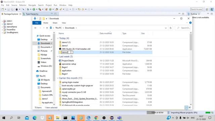Click the Task View taskbar icon
This screenshot has width=215, height=121.
tap(19, 118)
